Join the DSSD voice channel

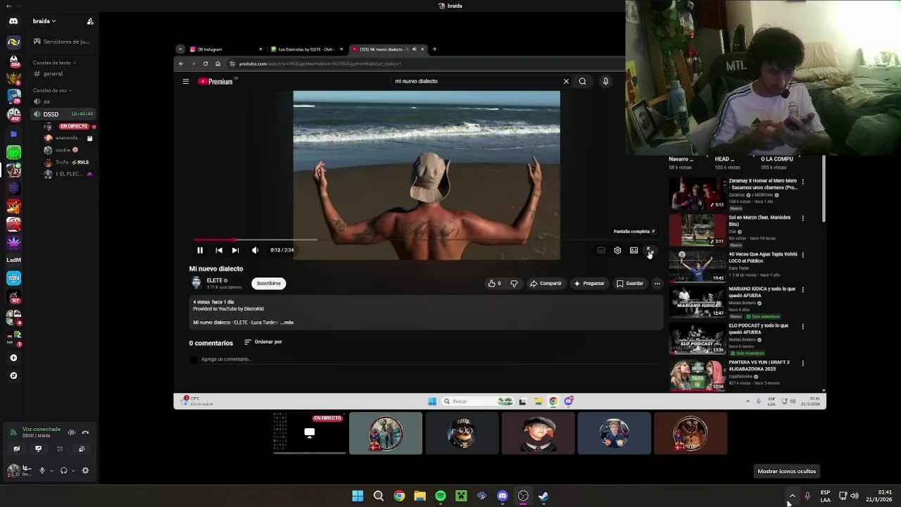[63, 114]
